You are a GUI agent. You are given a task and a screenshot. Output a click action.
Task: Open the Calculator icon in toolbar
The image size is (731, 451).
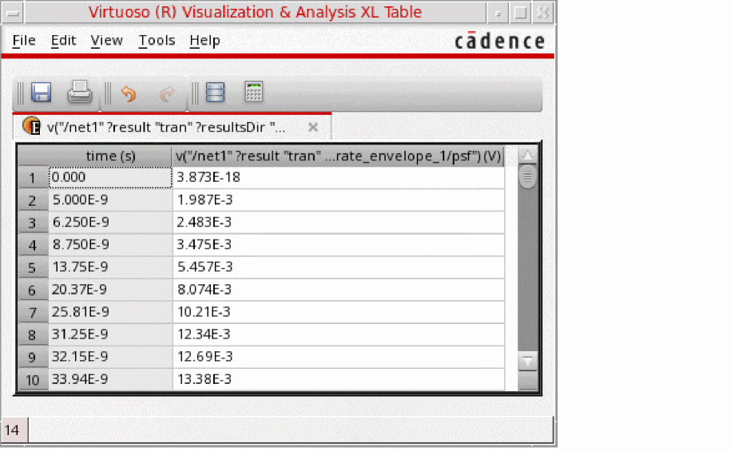point(253,92)
